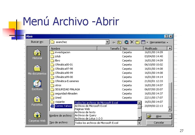Click file list scrollbar up arrow
The width and height of the screenshot is (195, 135).
click(x=170, y=48)
